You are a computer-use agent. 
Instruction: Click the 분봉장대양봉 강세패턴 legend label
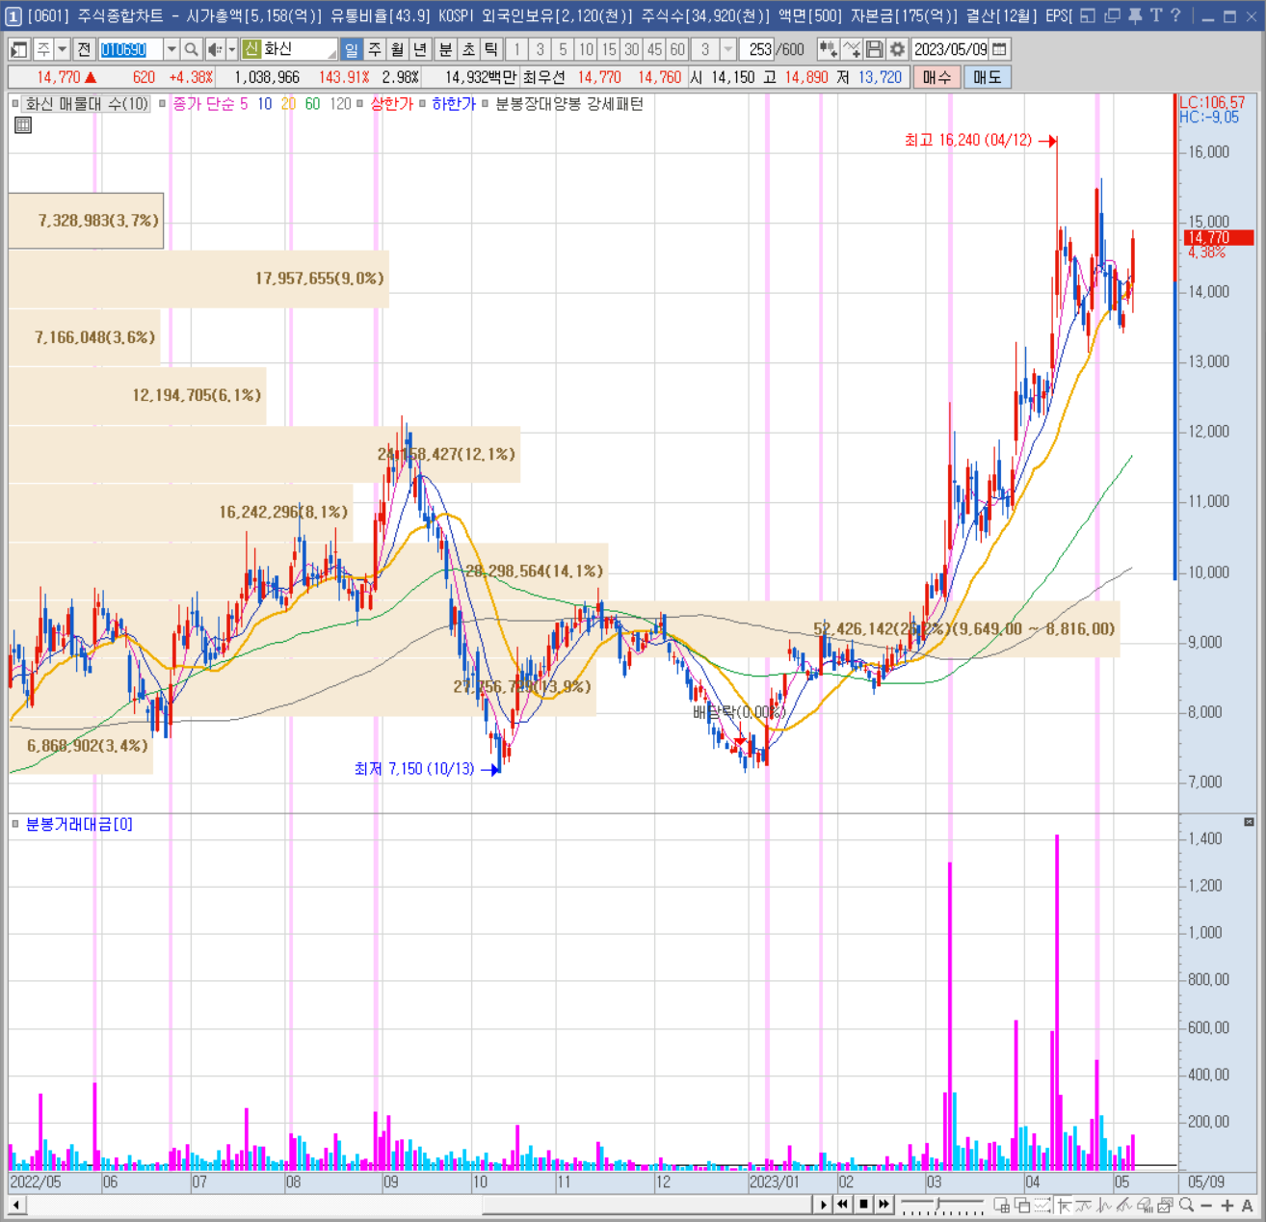[x=569, y=104]
